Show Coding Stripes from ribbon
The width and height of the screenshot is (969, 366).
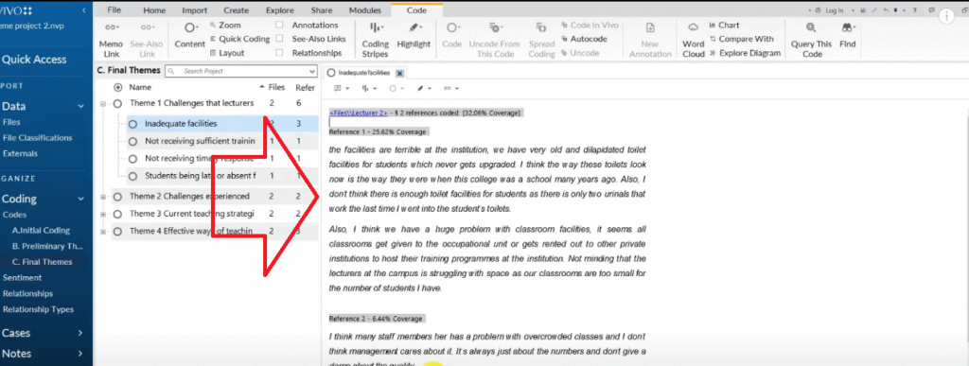375,40
